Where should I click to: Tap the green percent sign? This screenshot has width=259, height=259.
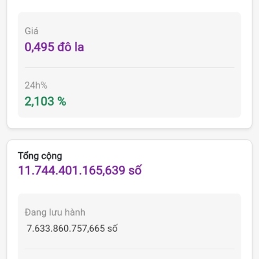62,101
